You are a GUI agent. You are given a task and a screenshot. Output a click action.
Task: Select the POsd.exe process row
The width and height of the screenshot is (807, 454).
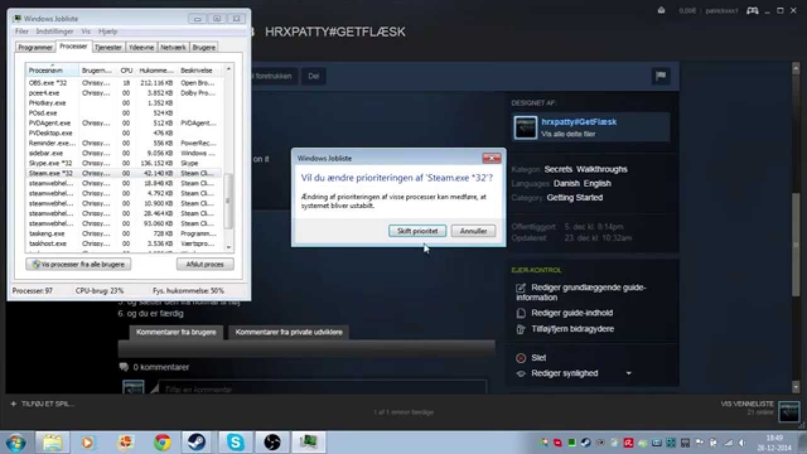click(124, 113)
